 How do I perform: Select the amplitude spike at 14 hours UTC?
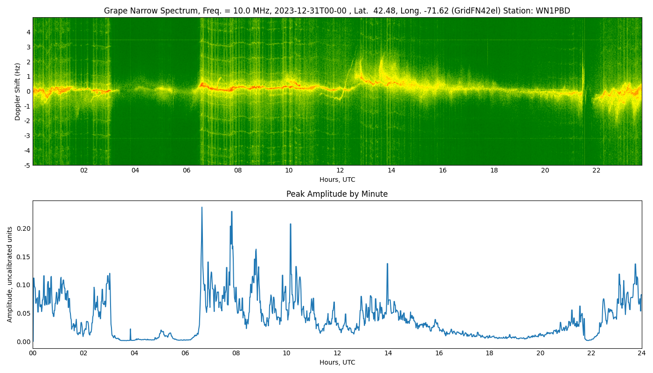(x=387, y=264)
